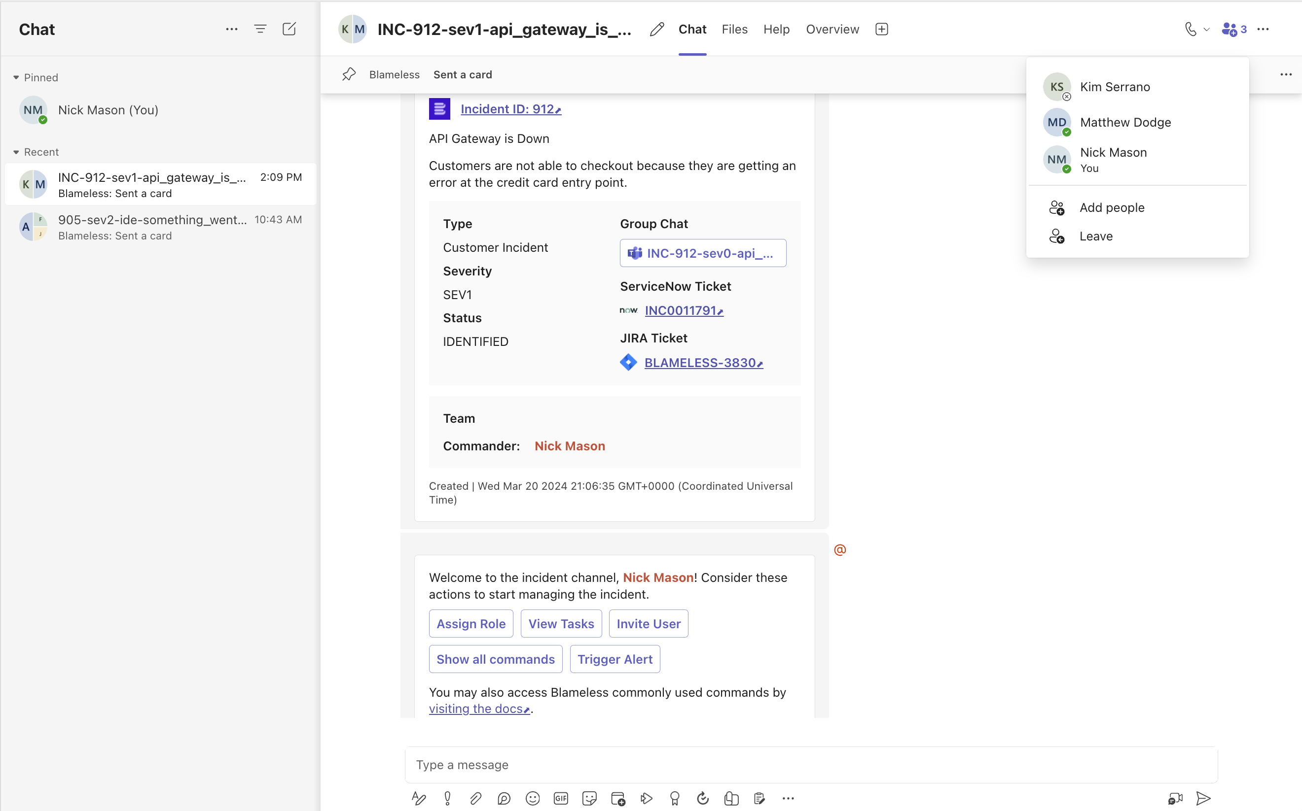This screenshot has height=811, width=1302.
Task: Send the message with arrow icon
Action: [1203, 798]
